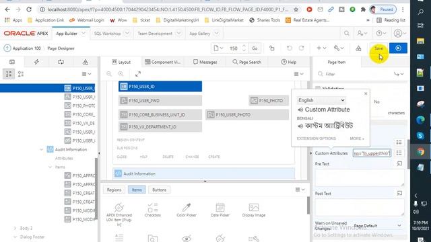The height and width of the screenshot is (242, 431).
Task: Select the Items gallery tab
Action: pyautogui.click(x=137, y=190)
